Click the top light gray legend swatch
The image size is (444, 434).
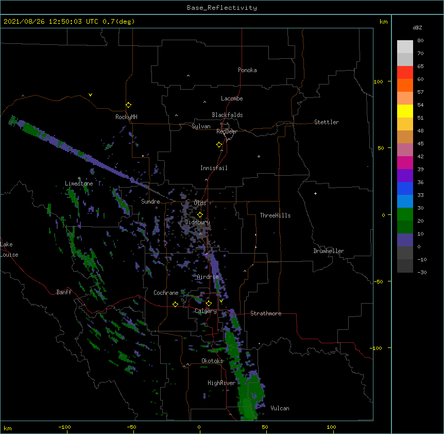click(x=405, y=46)
